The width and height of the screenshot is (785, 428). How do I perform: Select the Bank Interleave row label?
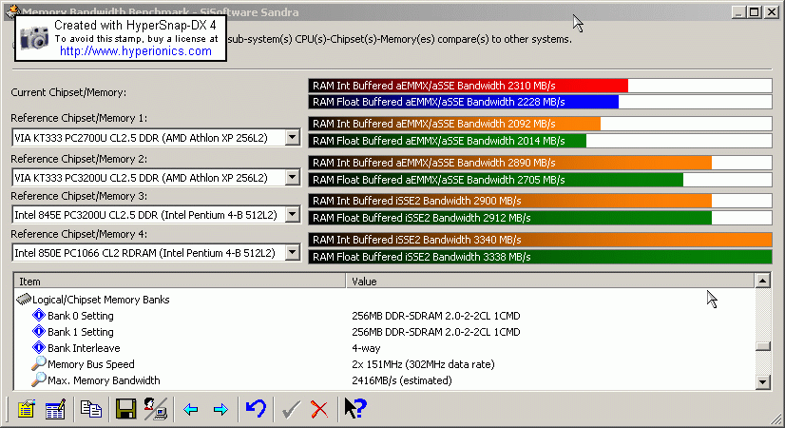tap(84, 348)
